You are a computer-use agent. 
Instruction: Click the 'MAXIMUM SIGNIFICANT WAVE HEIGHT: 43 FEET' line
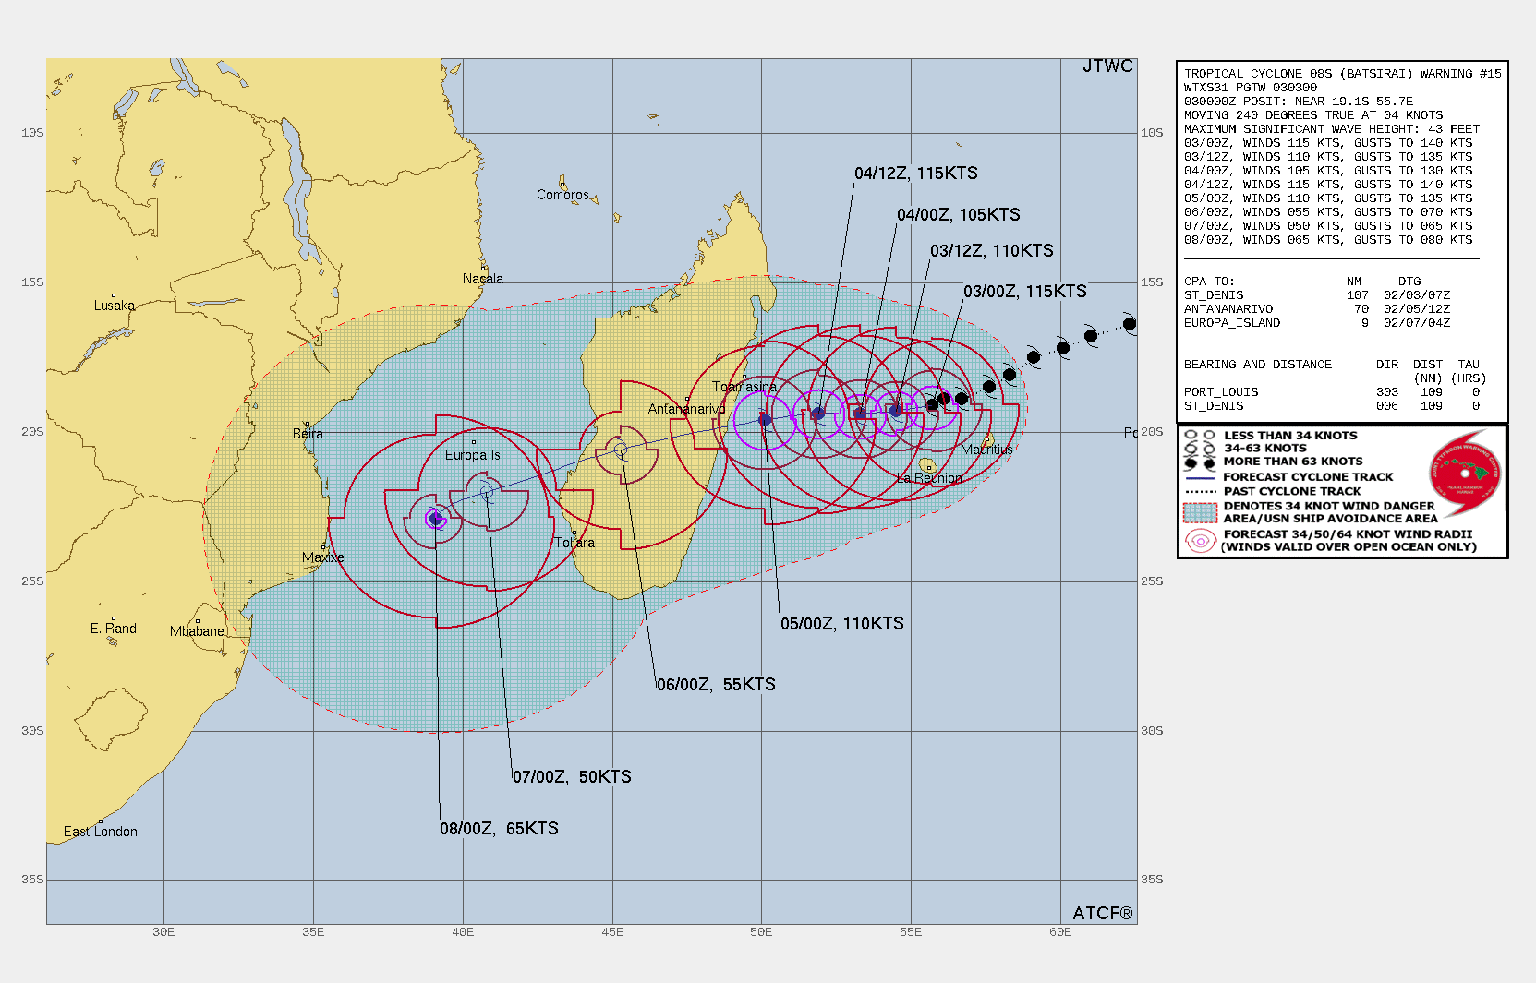[1332, 129]
